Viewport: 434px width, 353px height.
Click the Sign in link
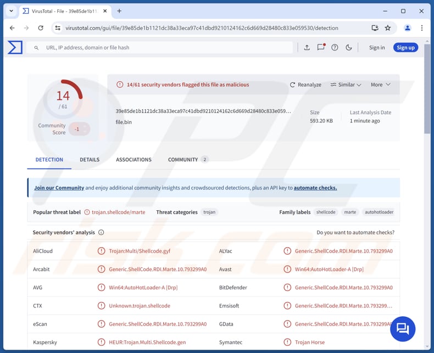point(377,48)
